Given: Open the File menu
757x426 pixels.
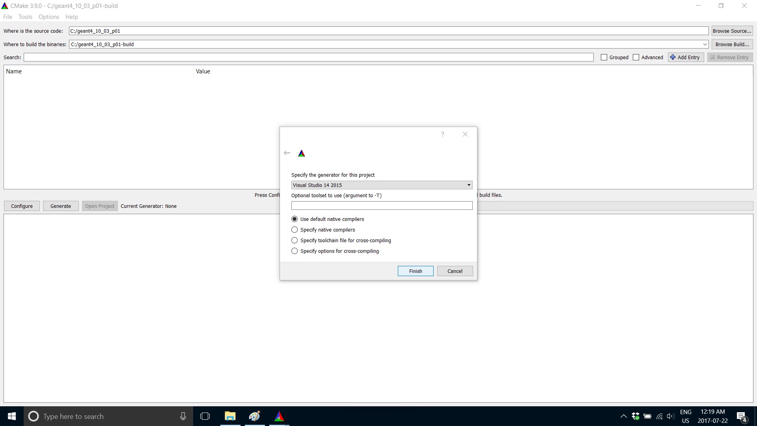Looking at the screenshot, I should (7, 17).
